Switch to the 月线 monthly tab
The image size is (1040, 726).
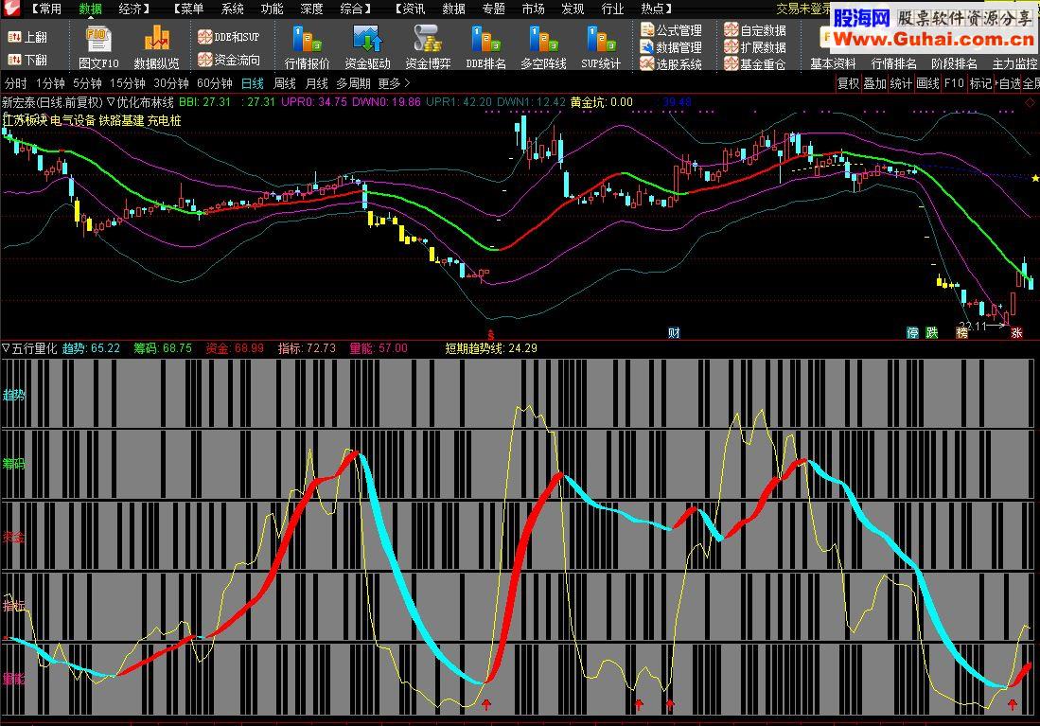[316, 83]
